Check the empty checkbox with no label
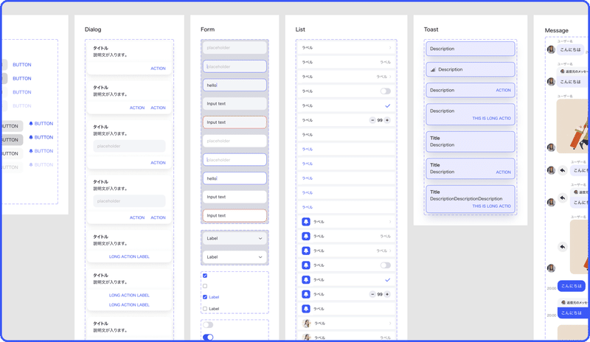590x342 pixels. (x=205, y=286)
